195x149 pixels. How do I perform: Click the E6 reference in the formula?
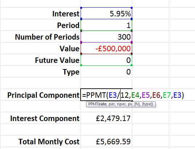[156, 95]
